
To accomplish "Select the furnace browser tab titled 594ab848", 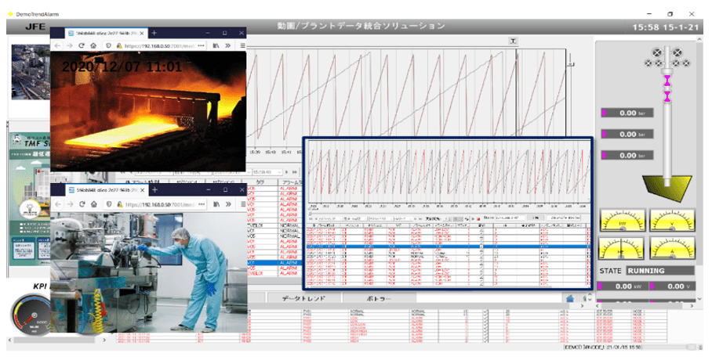I will (107, 33).
